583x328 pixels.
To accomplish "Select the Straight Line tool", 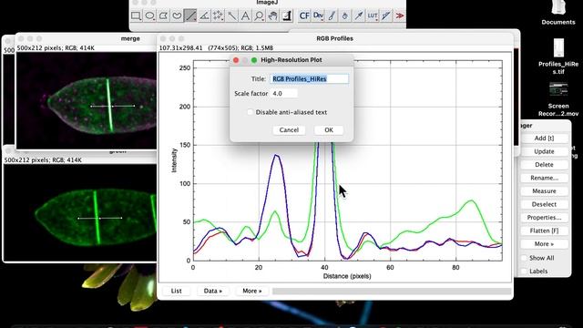I will click(x=190, y=15).
